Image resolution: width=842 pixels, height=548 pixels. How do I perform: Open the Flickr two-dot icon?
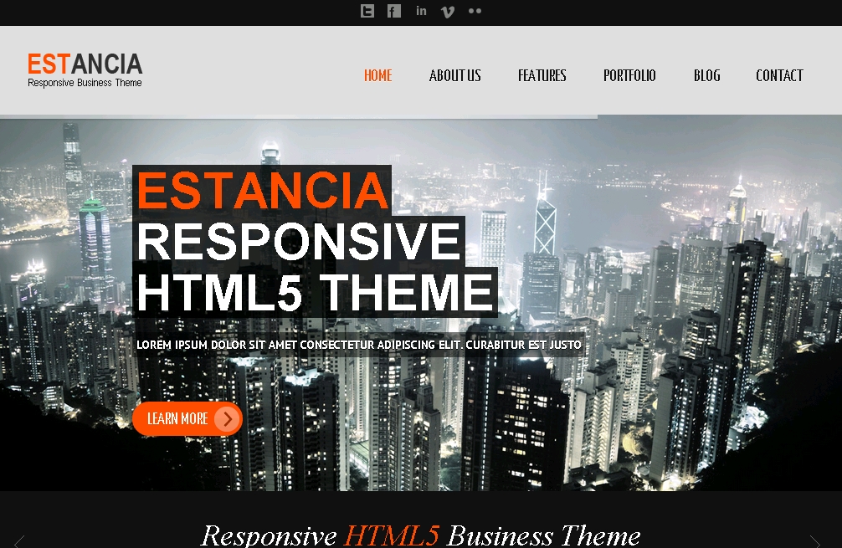[475, 11]
